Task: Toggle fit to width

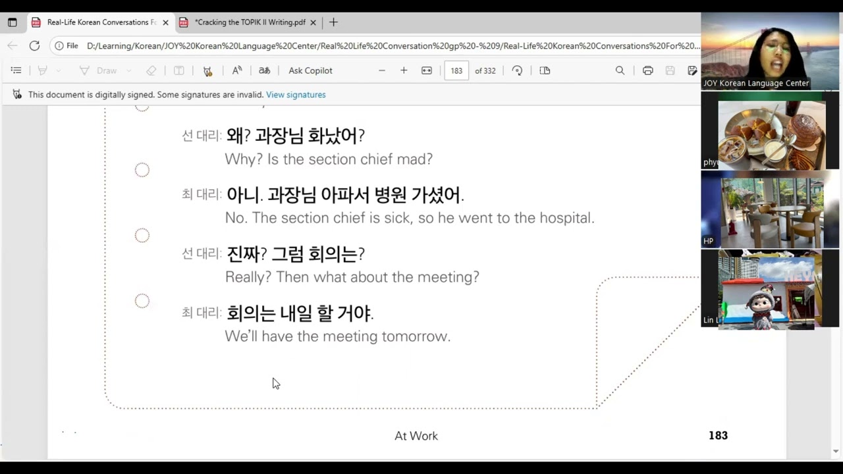Action: [427, 70]
